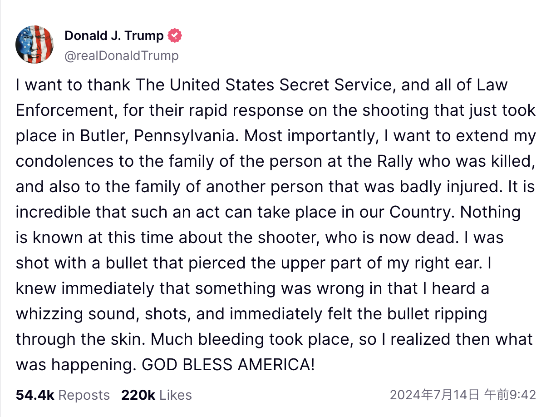Viewport: 551px width, 417px height.
Task: Click the 午前9:42 post time
Action: [510, 395]
